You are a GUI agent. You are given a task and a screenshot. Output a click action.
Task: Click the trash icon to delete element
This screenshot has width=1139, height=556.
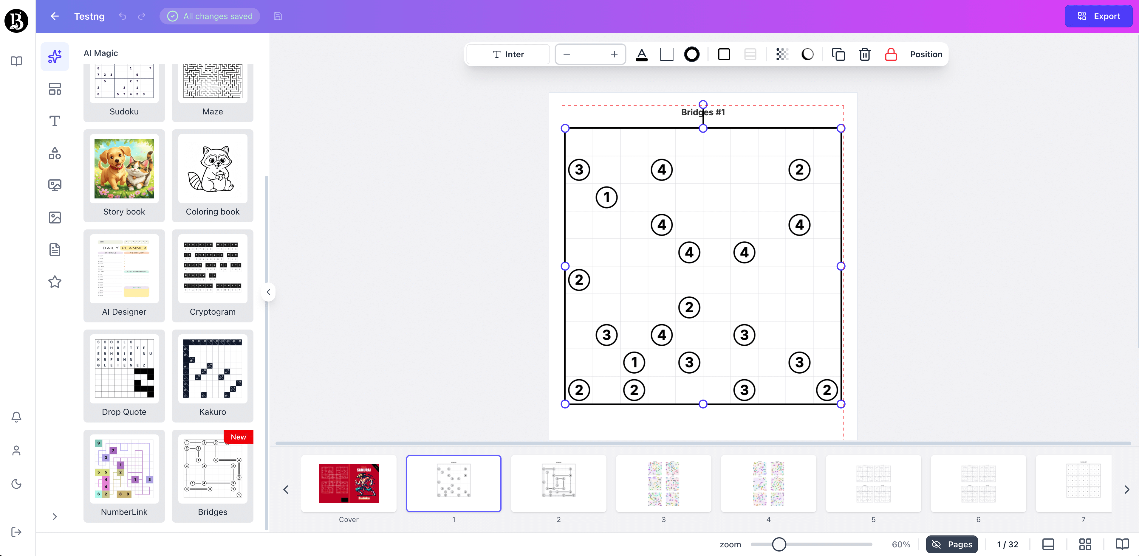[x=865, y=54]
